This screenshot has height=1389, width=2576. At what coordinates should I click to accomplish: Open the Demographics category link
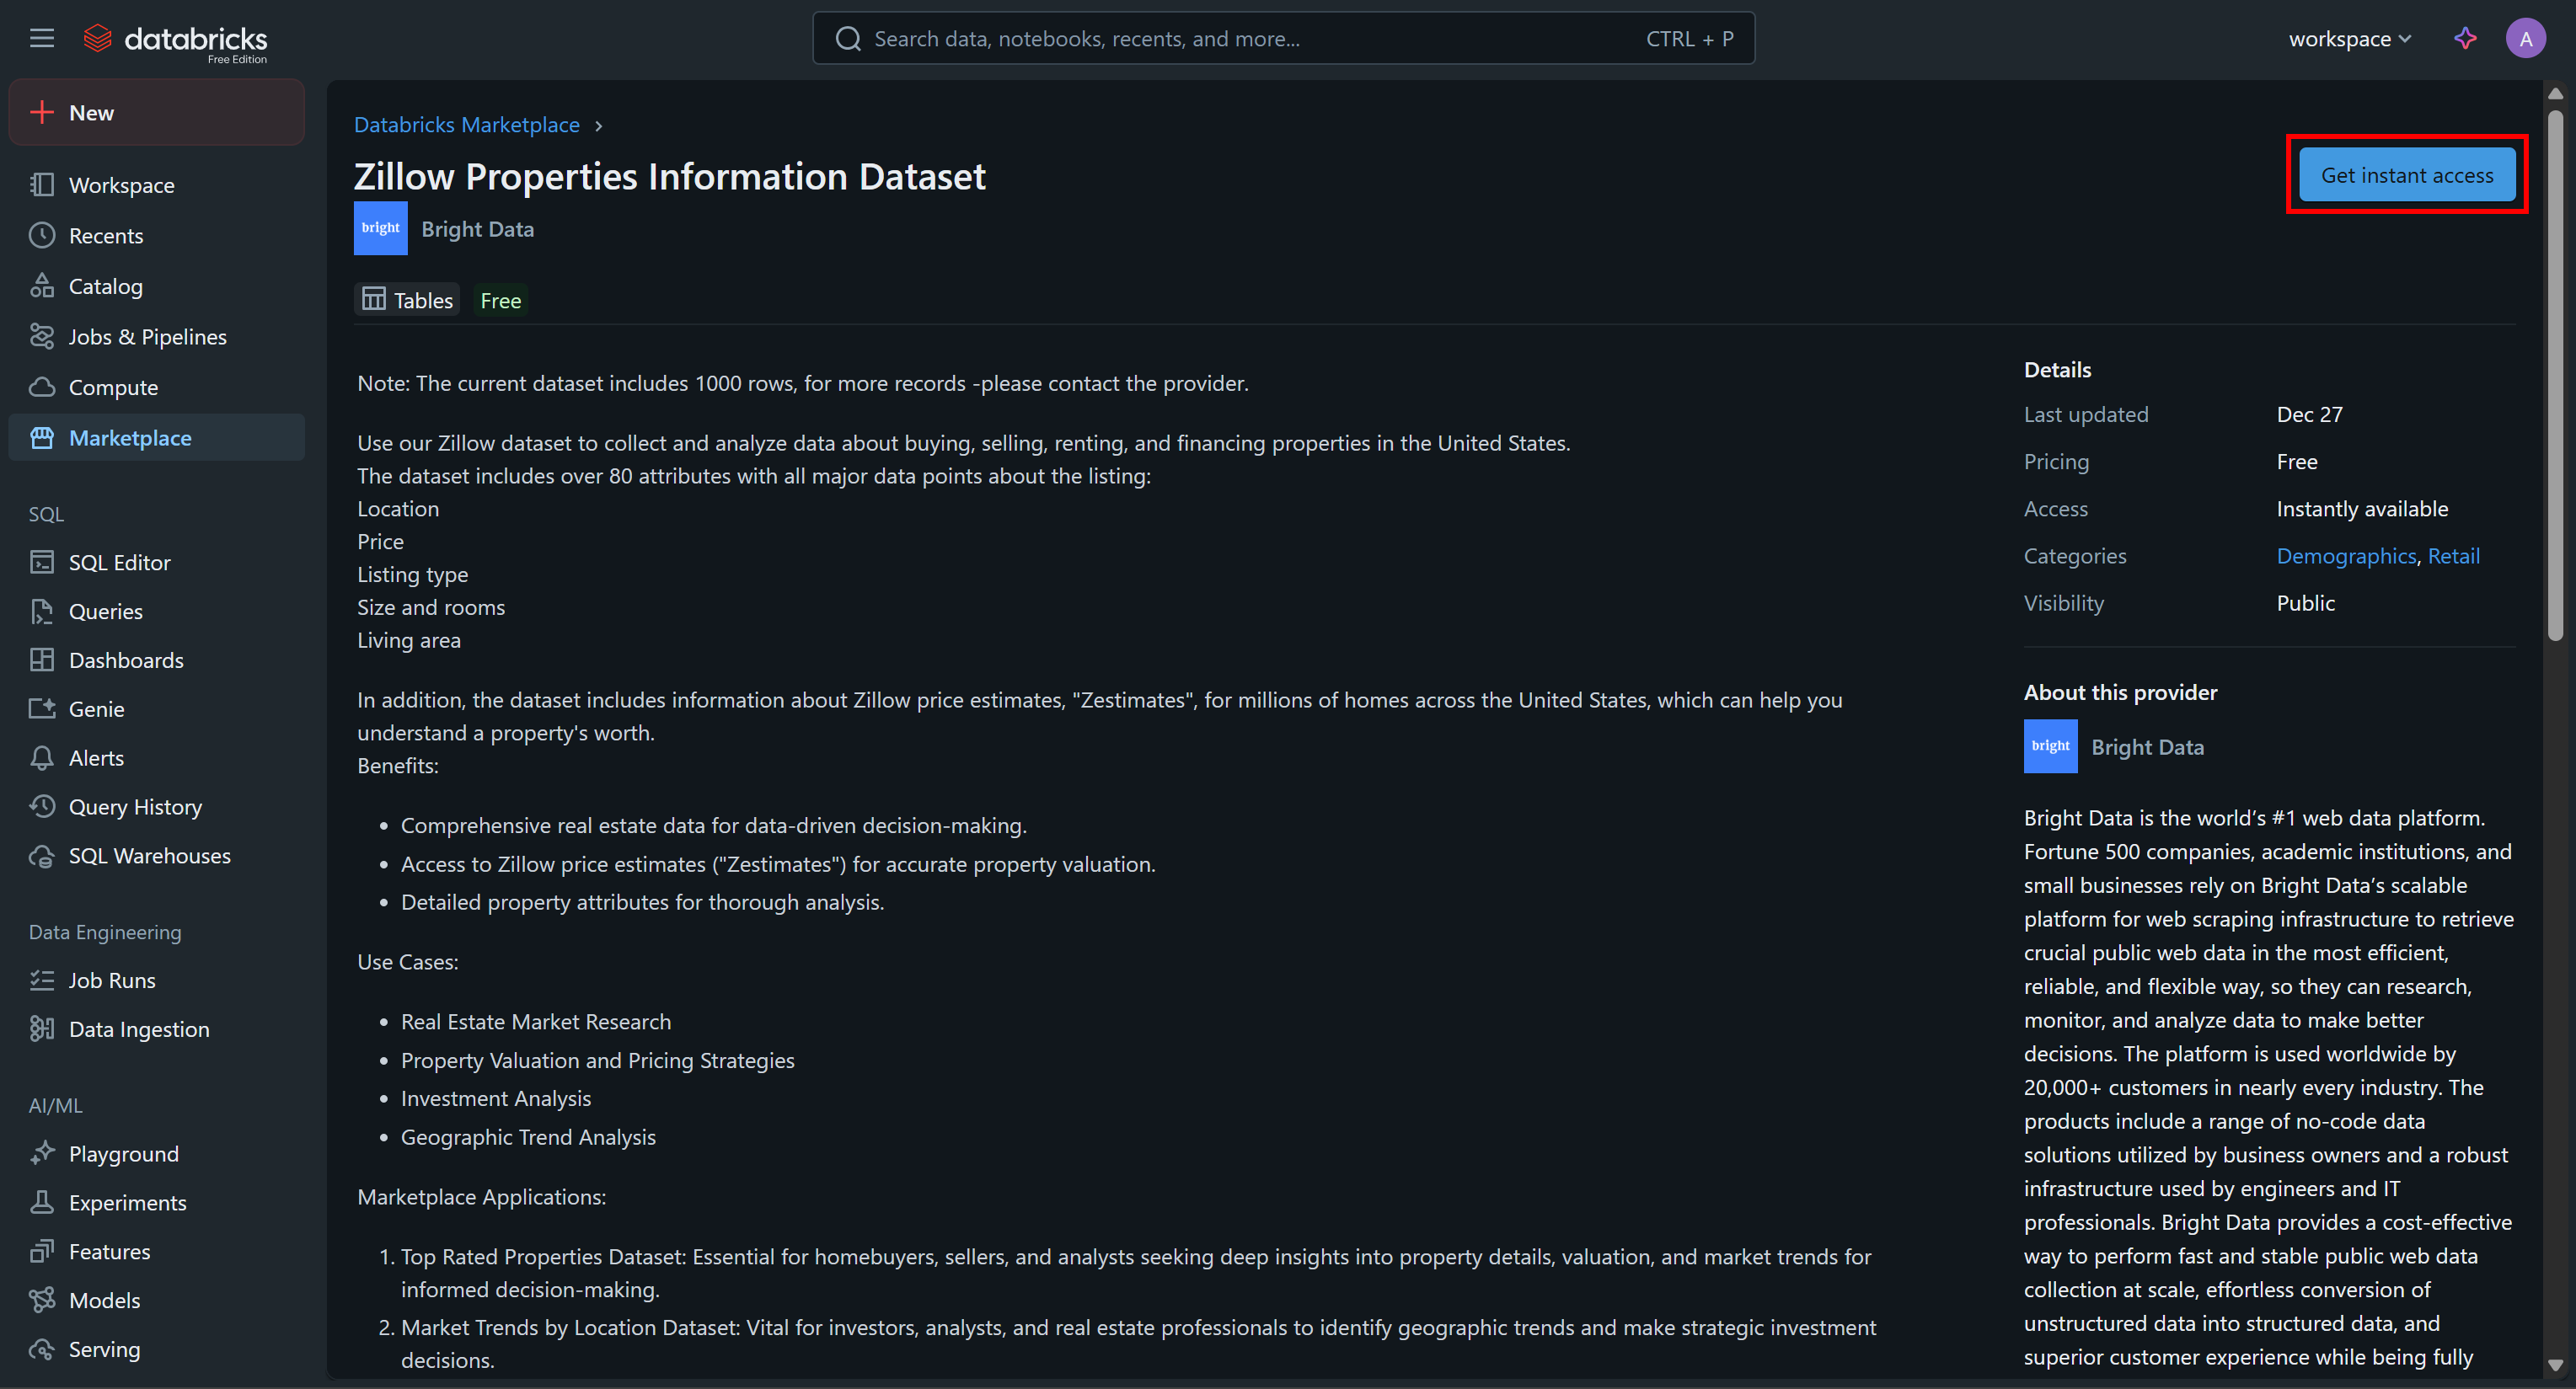click(2345, 556)
